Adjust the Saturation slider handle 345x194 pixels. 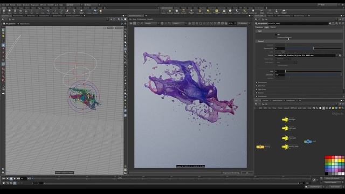point(341,75)
